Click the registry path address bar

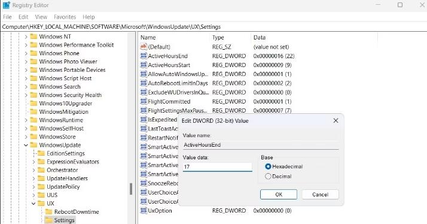click(x=213, y=27)
